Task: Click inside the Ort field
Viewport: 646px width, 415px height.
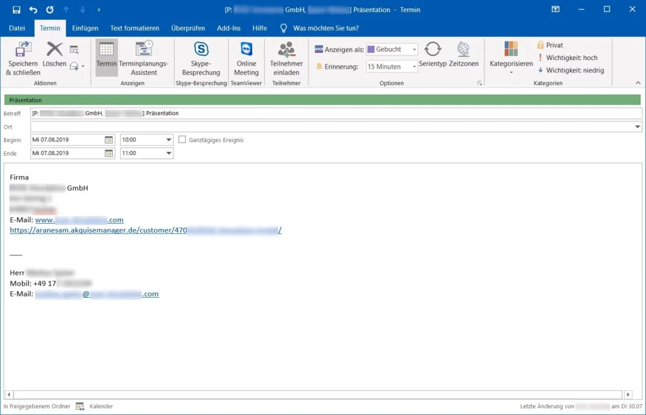Action: coord(252,126)
